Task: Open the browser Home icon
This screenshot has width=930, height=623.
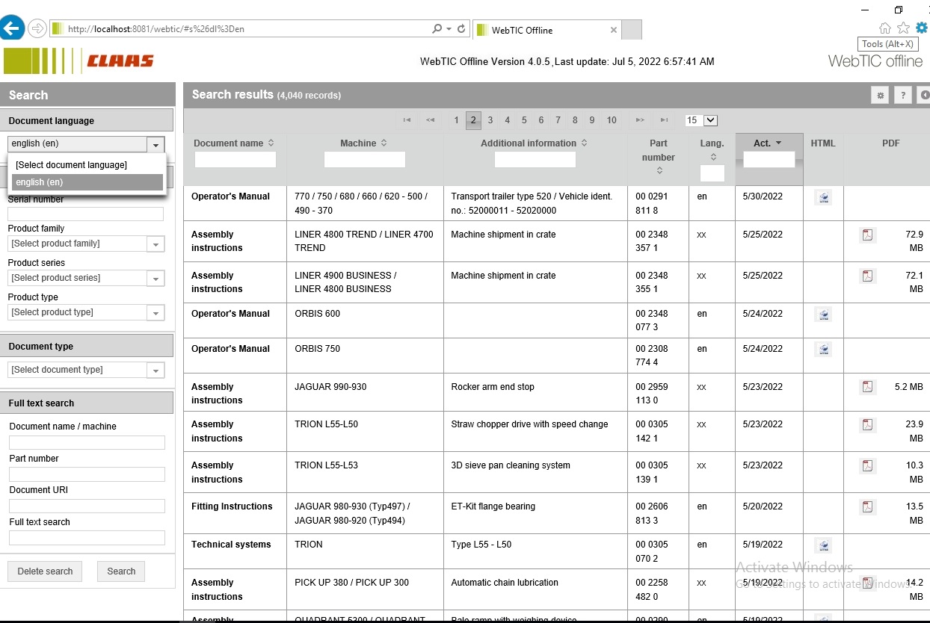Action: tap(885, 28)
